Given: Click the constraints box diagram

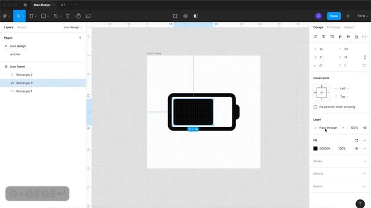Looking at the screenshot, I should (x=322, y=92).
